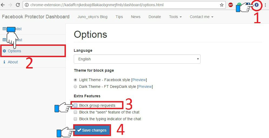Open the Options sidebar entry

[33, 51]
